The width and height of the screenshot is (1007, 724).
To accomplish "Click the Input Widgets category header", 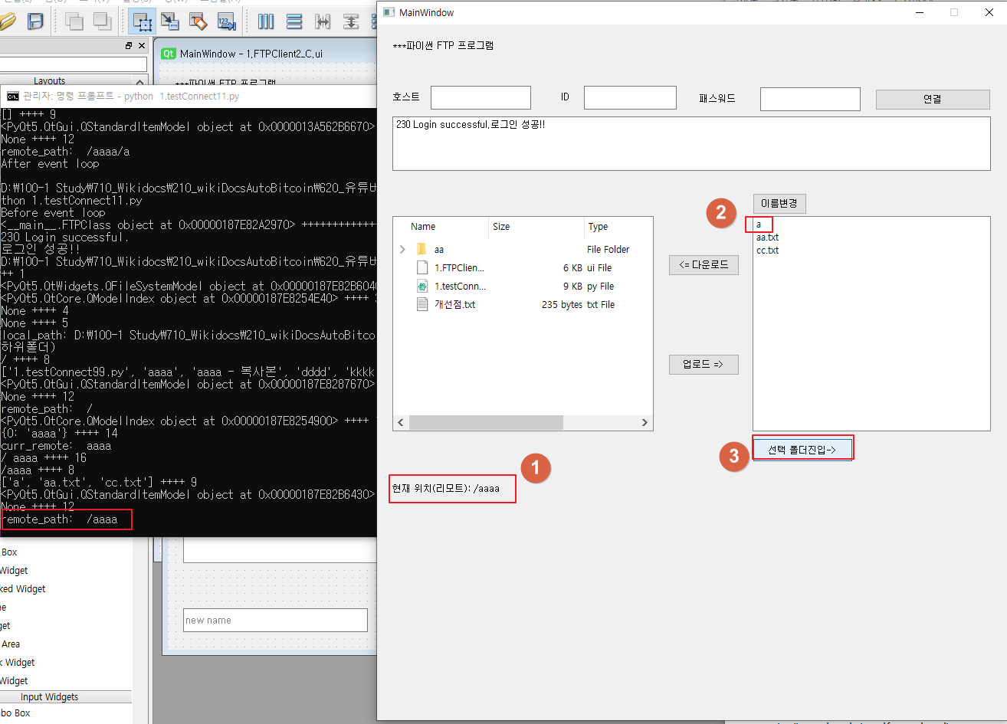I will point(50,697).
